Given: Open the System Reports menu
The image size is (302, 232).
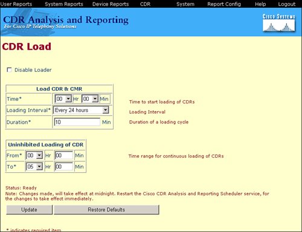Looking at the screenshot, I should tap(64, 4).
